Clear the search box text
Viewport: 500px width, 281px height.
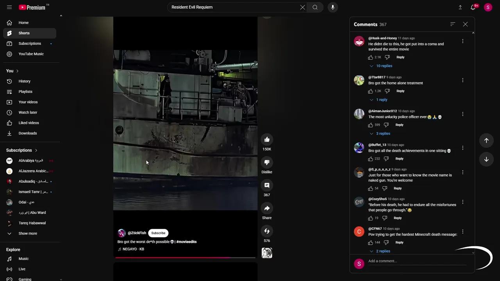click(302, 7)
